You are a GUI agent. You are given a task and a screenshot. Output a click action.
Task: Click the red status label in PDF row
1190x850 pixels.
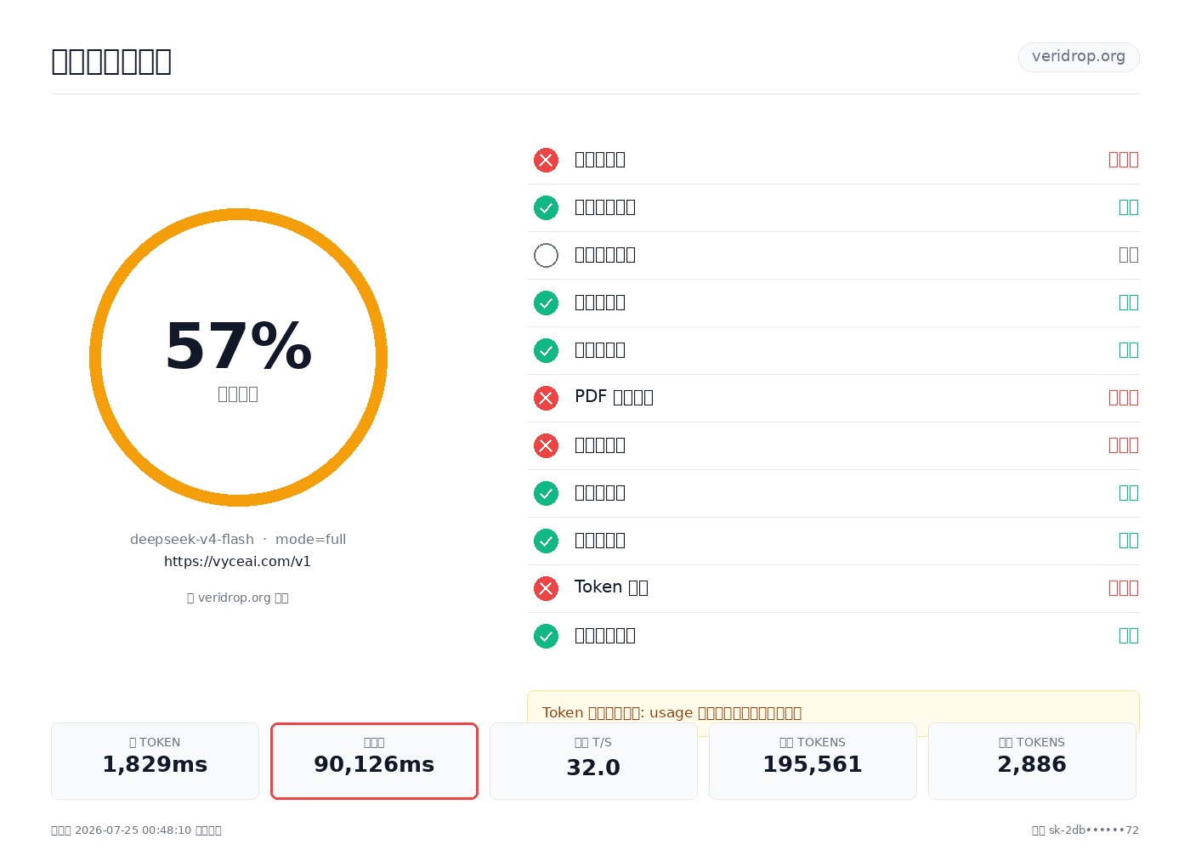click(x=1123, y=398)
